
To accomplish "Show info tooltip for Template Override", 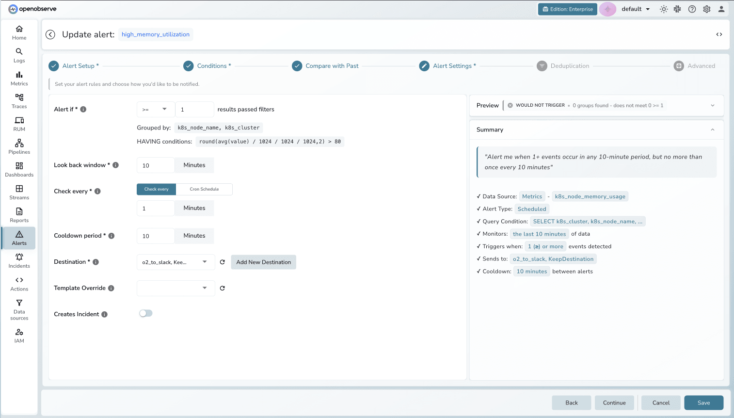I will point(111,288).
